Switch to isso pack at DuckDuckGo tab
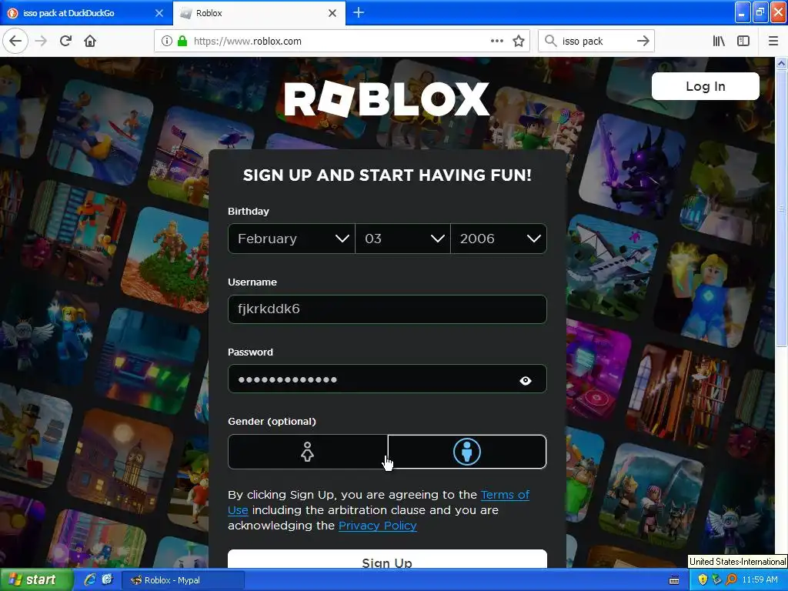The image size is (788, 591). 85,13
